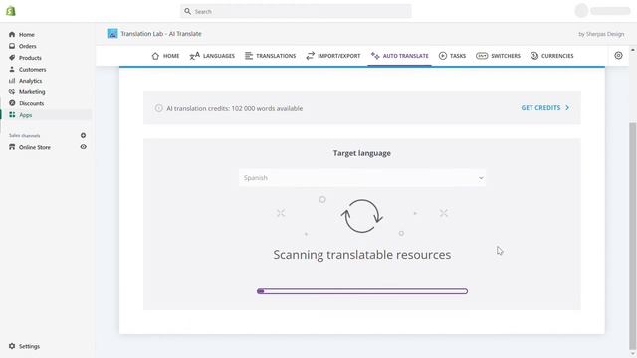Select Apps in the sidebar
637x358 pixels.
[x=25, y=115]
